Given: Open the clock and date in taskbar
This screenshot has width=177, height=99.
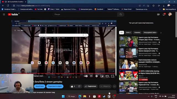Looking at the screenshot, I should click(171, 96).
